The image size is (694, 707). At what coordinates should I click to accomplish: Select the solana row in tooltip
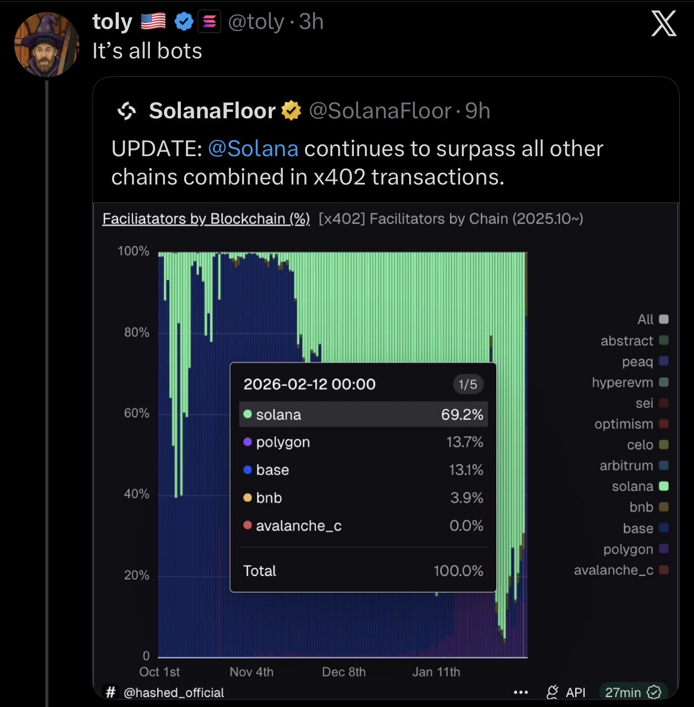tap(363, 415)
